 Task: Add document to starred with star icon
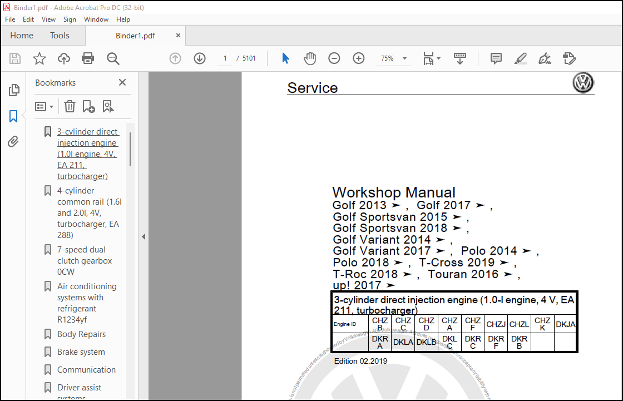point(39,58)
